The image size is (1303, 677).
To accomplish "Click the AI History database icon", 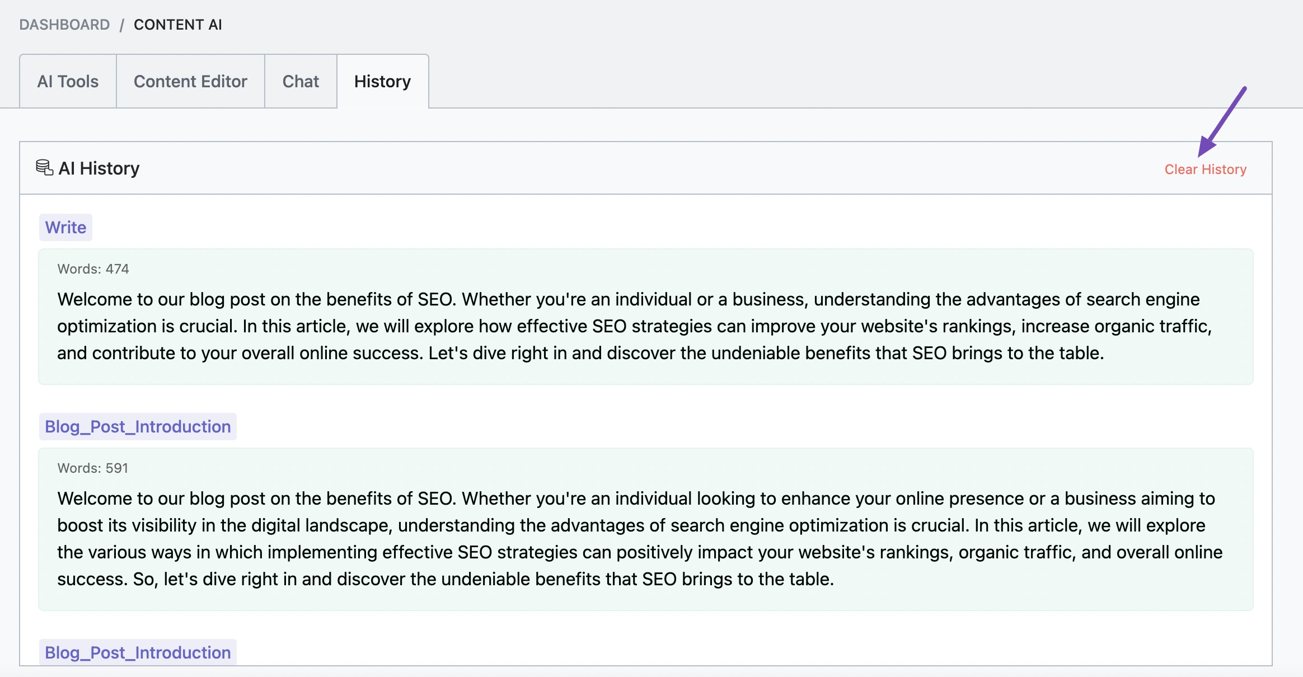I will point(44,167).
